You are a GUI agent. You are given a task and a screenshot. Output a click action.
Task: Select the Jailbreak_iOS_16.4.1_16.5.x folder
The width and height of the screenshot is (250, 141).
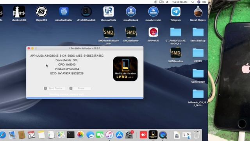tap(198, 94)
